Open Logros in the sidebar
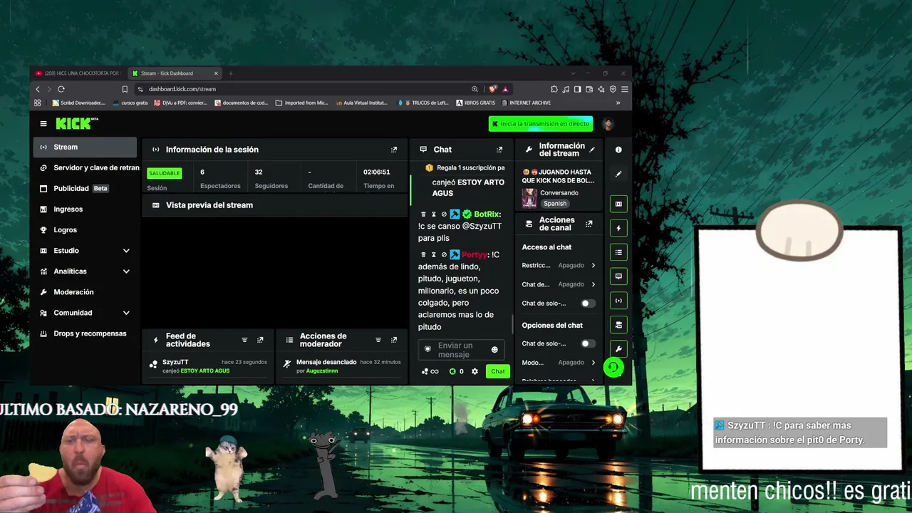Image resolution: width=912 pixels, height=513 pixels. 84,229
